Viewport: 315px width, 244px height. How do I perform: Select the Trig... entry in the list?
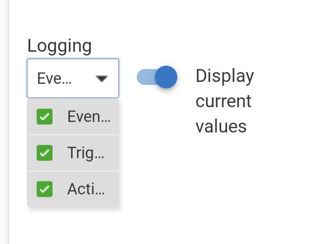coord(86,153)
